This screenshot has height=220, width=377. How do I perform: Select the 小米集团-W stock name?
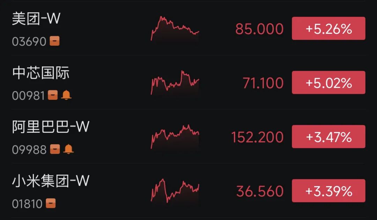[x=51, y=181]
